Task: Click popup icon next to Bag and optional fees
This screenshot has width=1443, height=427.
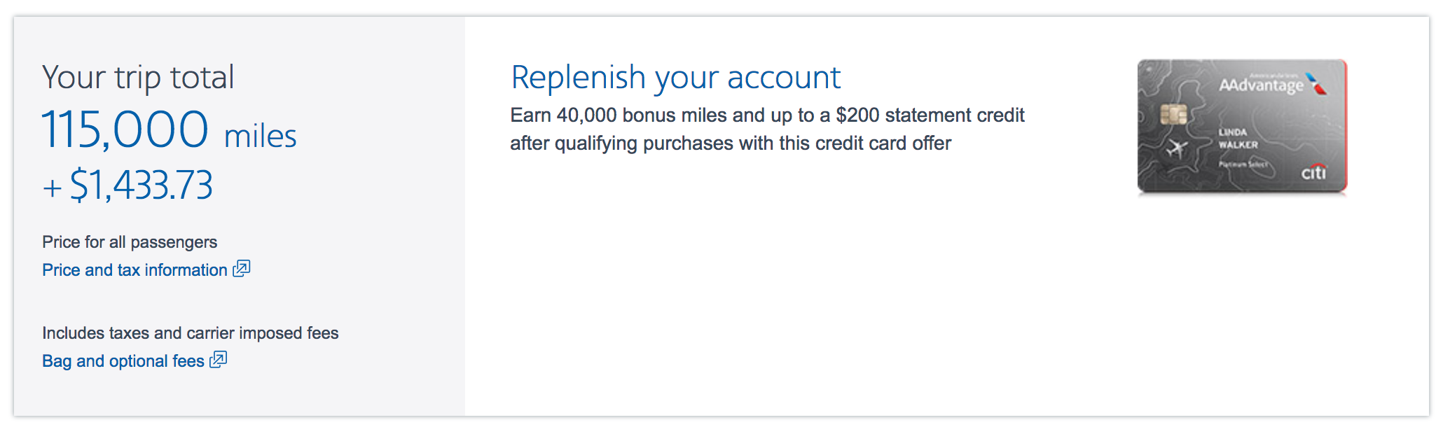Action: [219, 360]
